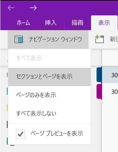This screenshot has width=118, height=152.
Task: Click the forward arrow icon
Action: click(x=33, y=8)
